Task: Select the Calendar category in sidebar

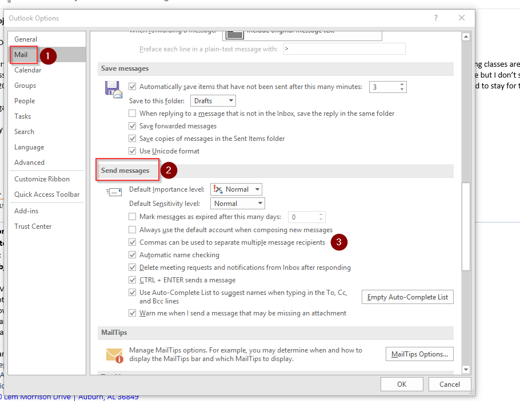Action: (x=27, y=70)
